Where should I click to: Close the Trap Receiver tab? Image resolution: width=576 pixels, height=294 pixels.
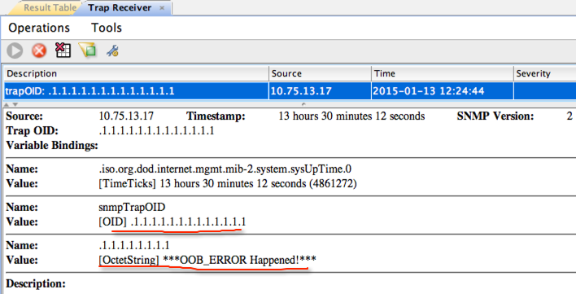click(x=162, y=8)
